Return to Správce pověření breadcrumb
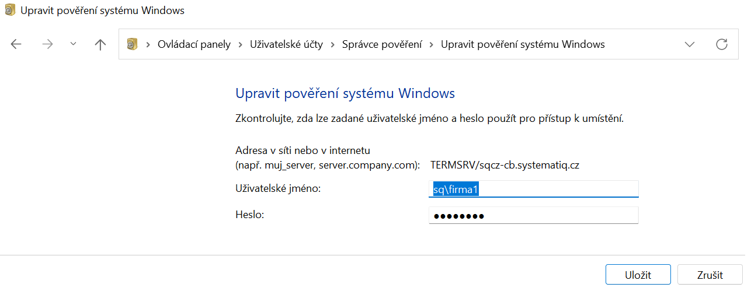The width and height of the screenshot is (751, 291). pyautogui.click(x=382, y=44)
